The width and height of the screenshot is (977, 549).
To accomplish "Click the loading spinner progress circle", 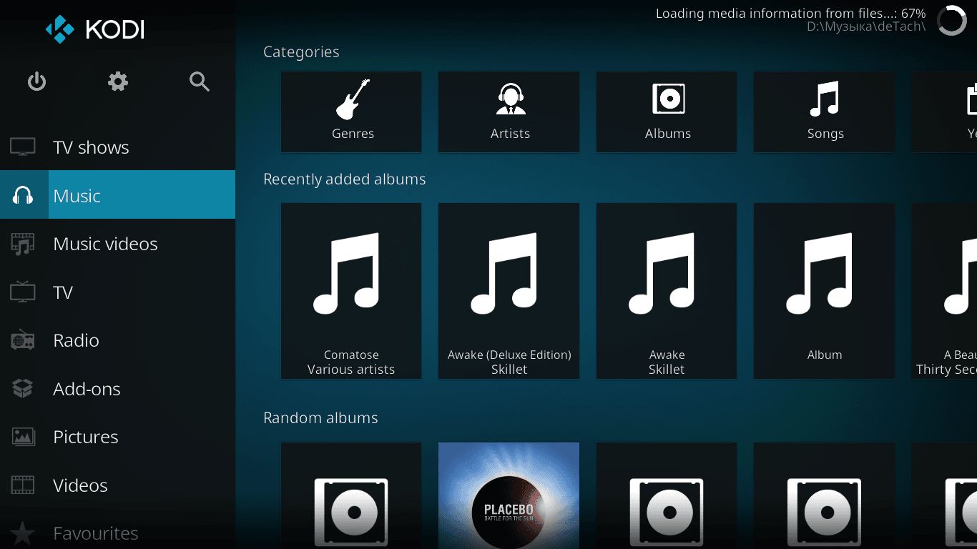I will point(951,21).
